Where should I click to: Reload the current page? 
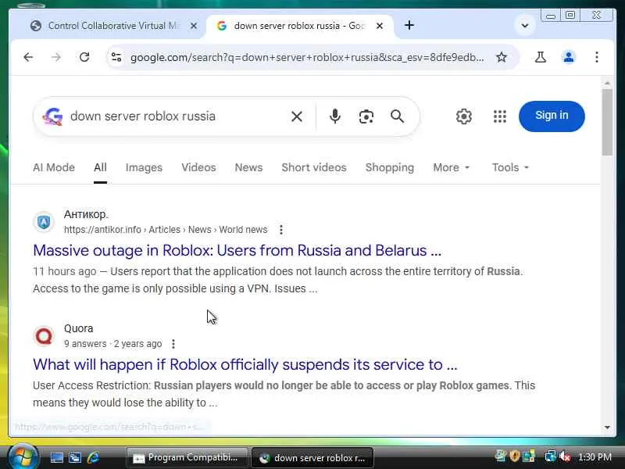(84, 57)
